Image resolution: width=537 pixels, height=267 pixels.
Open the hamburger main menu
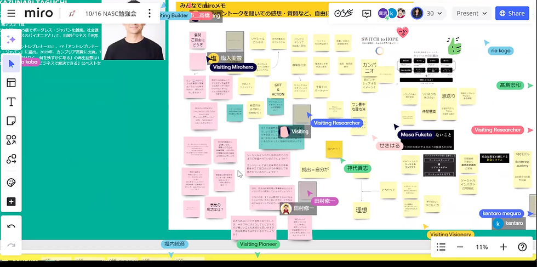point(11,13)
